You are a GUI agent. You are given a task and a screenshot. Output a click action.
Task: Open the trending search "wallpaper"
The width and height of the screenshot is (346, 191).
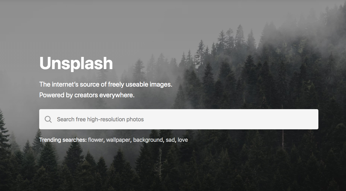click(118, 140)
